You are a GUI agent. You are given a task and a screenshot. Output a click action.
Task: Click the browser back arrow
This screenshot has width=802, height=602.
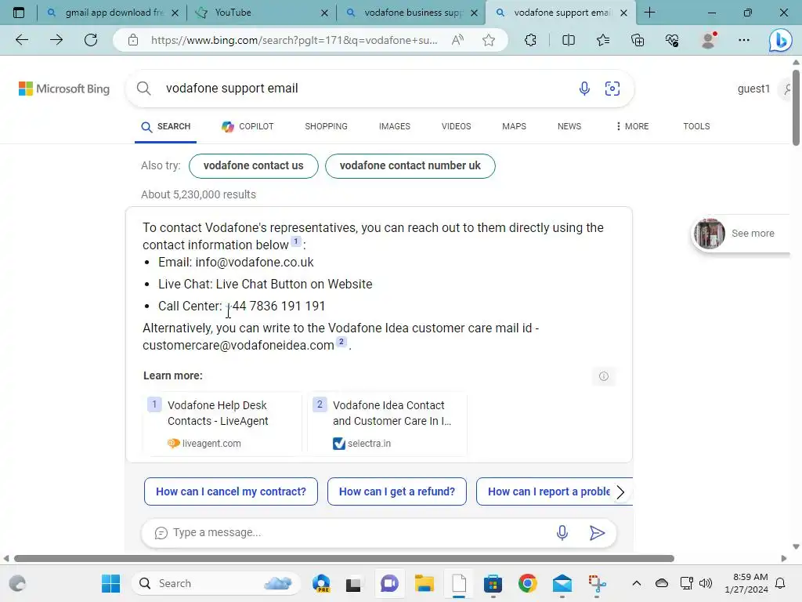(x=21, y=40)
